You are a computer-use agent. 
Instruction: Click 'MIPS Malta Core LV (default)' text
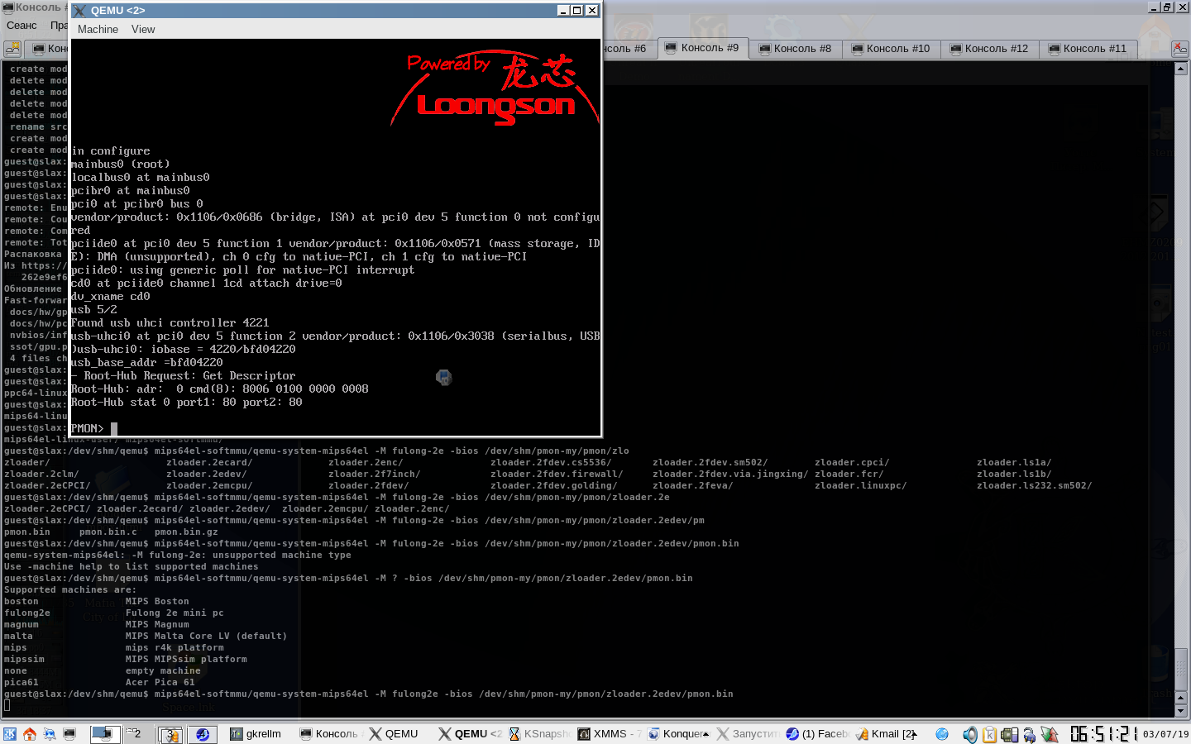[x=206, y=636]
